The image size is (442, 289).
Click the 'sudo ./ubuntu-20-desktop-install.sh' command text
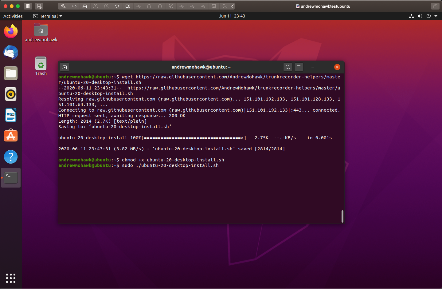tap(170, 165)
